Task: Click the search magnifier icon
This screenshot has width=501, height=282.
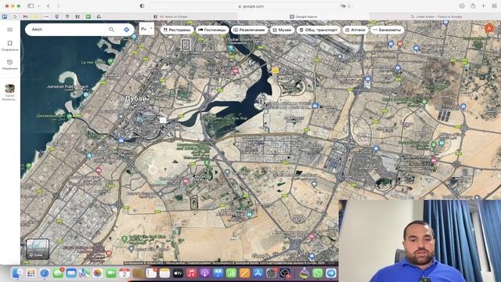Action: coord(111,30)
